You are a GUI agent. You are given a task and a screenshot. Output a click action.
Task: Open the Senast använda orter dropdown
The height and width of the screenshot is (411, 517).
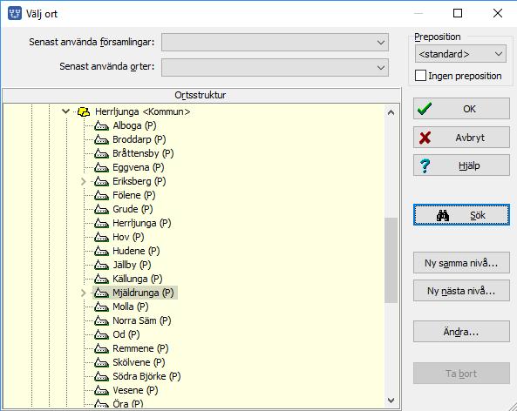pyautogui.click(x=275, y=67)
